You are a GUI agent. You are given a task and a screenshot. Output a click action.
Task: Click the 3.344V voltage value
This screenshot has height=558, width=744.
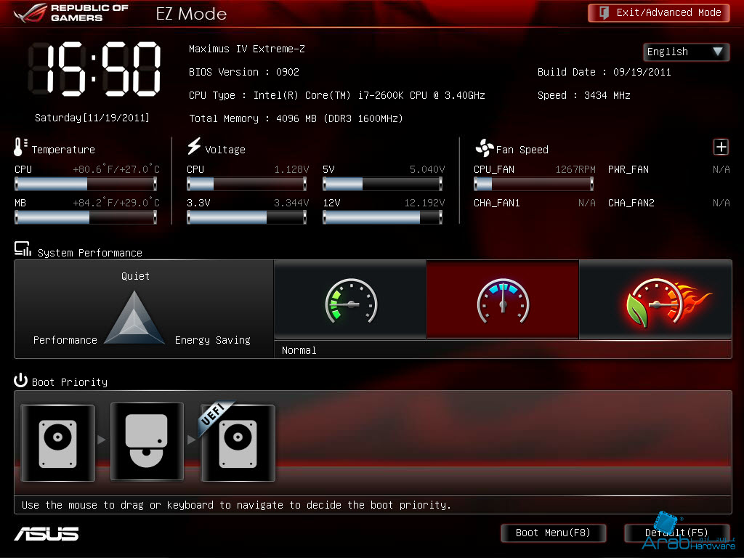[x=291, y=203]
